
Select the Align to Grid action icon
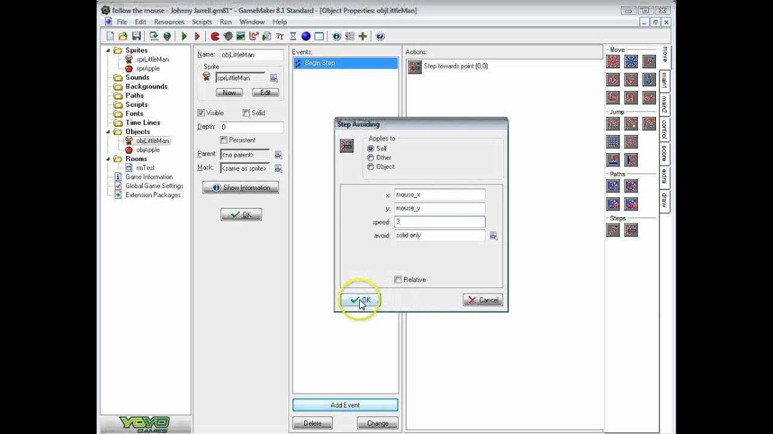point(613,142)
